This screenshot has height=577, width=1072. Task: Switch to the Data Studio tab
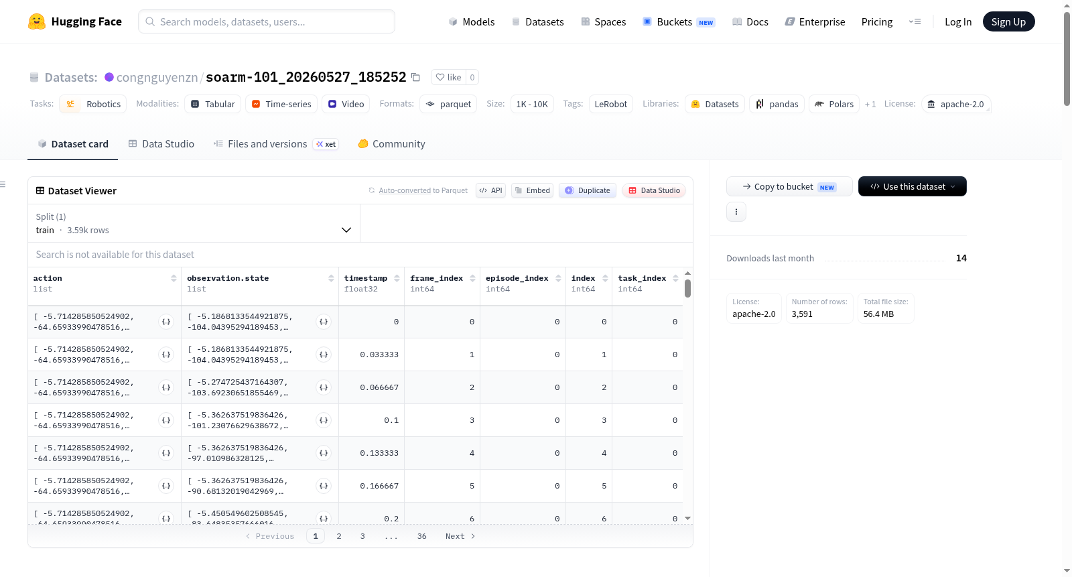(x=161, y=143)
